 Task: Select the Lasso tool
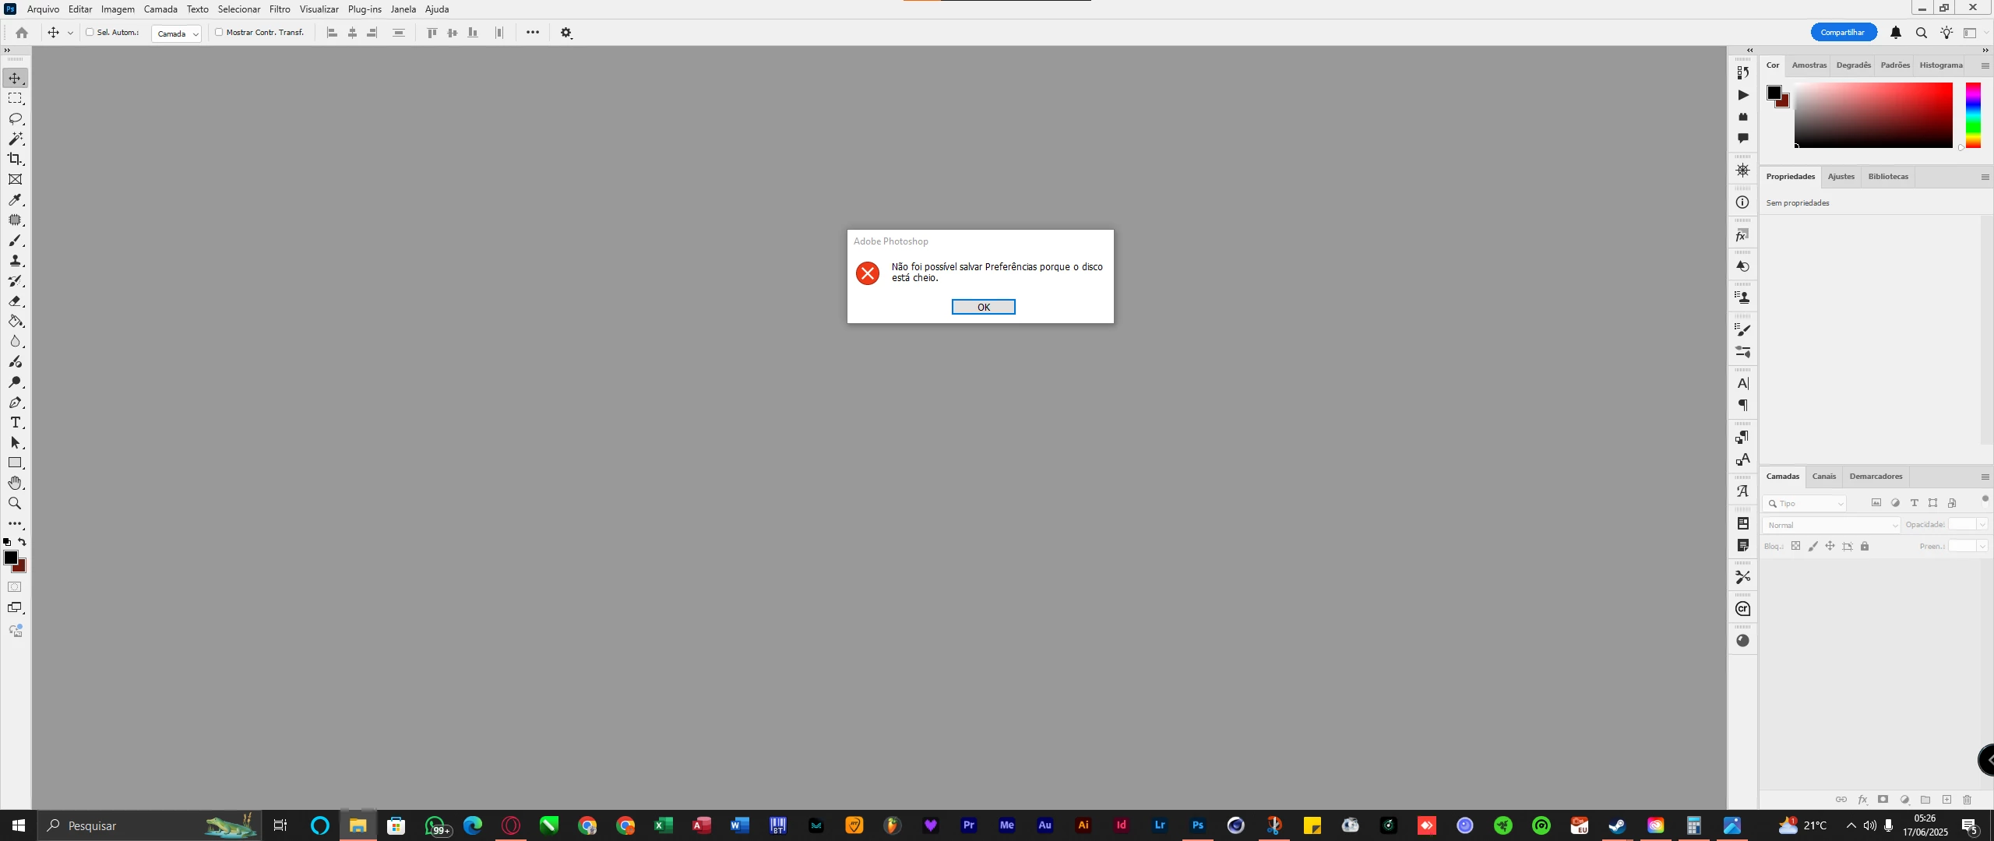coord(15,118)
